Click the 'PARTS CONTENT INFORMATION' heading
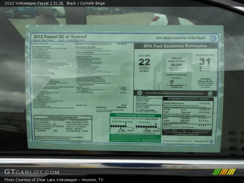244x183 pixels. [x=63, y=117]
